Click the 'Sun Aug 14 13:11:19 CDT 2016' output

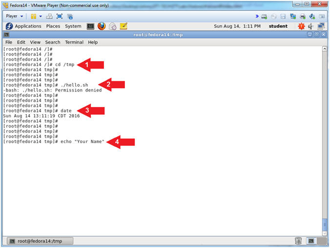point(41,116)
